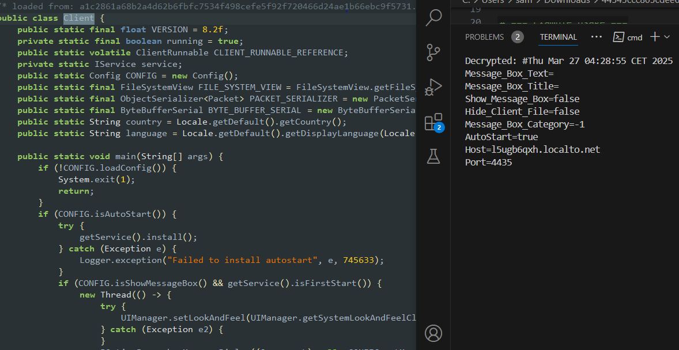Viewport: 679px width, 350px height.
Task: Open the Run and Debug view
Action: [x=433, y=86]
